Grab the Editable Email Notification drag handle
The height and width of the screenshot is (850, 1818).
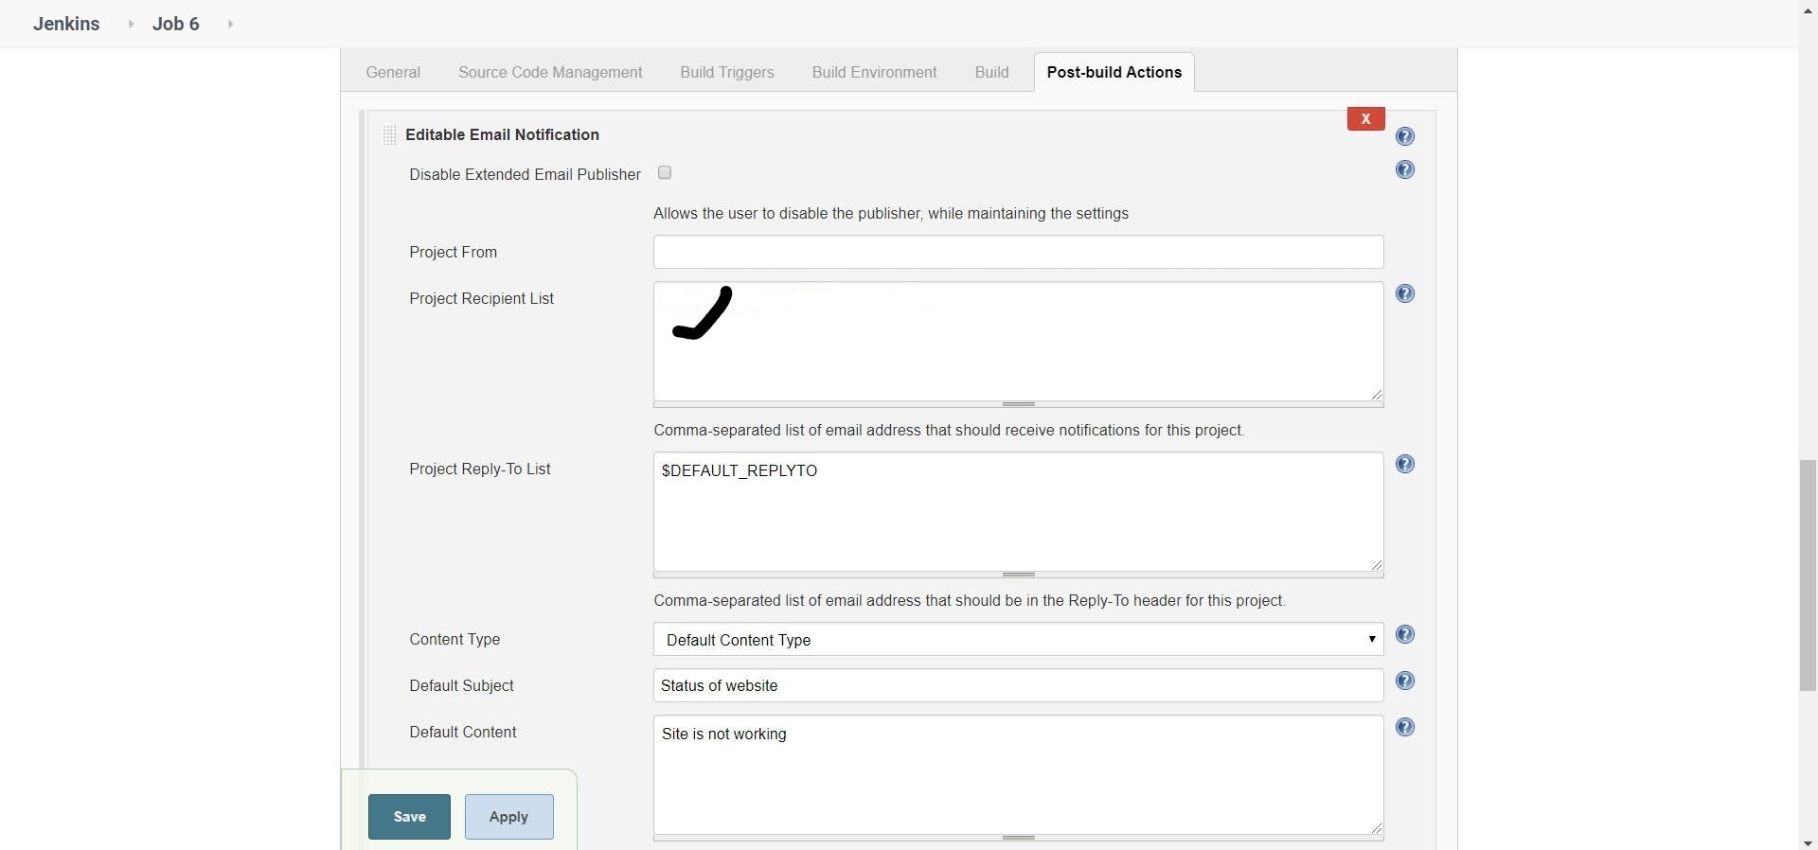pos(389,134)
